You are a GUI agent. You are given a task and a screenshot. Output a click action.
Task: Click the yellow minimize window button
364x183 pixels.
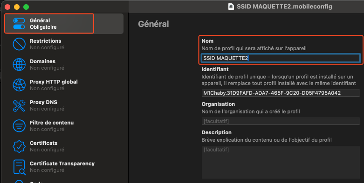click(17, 7)
